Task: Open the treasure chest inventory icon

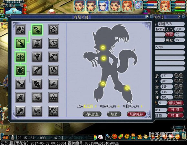Action: (x=114, y=136)
